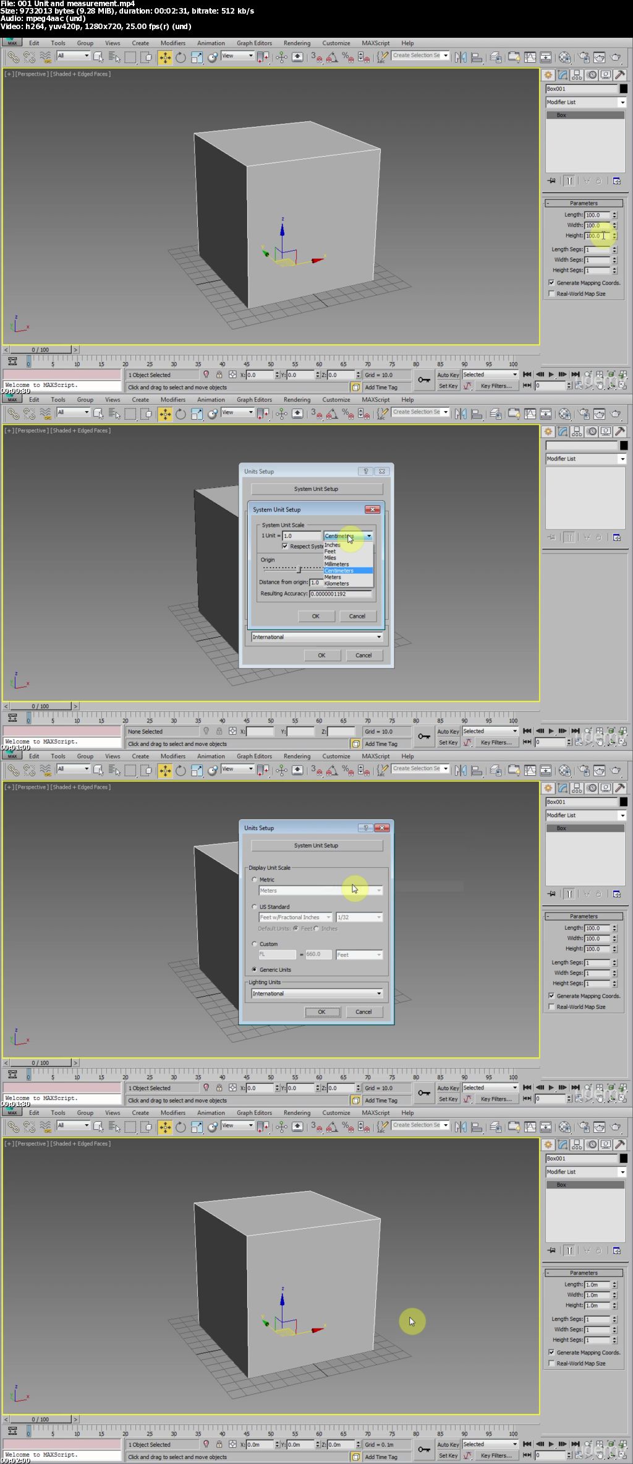
Task: Select Rotate tool in the 00:00:30 frame
Action: (181, 58)
